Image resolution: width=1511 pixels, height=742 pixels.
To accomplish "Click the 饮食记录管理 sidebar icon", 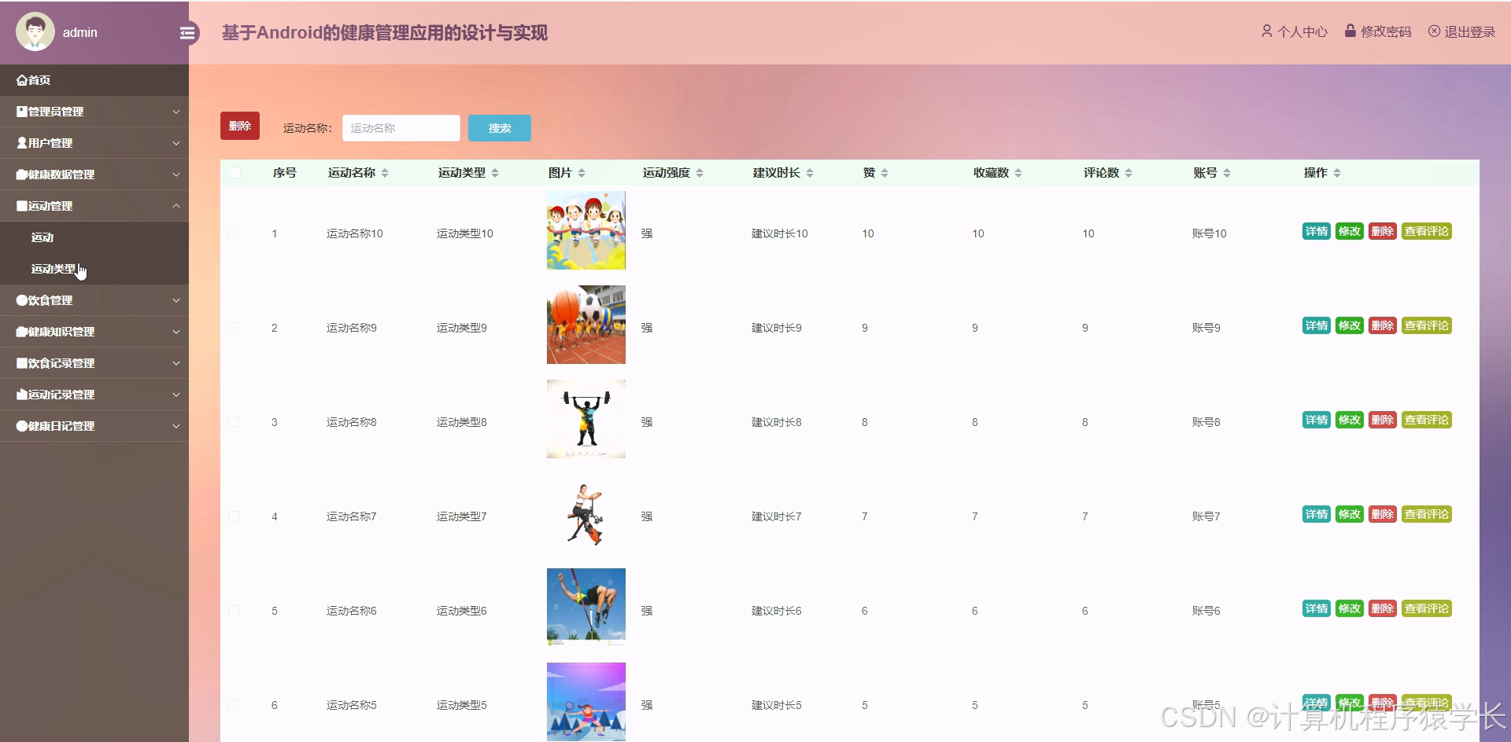I will coord(20,363).
